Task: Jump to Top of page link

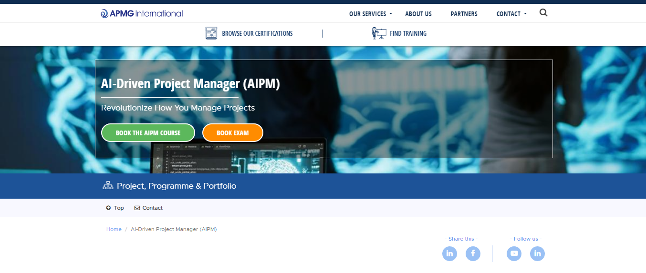Action: point(119,208)
